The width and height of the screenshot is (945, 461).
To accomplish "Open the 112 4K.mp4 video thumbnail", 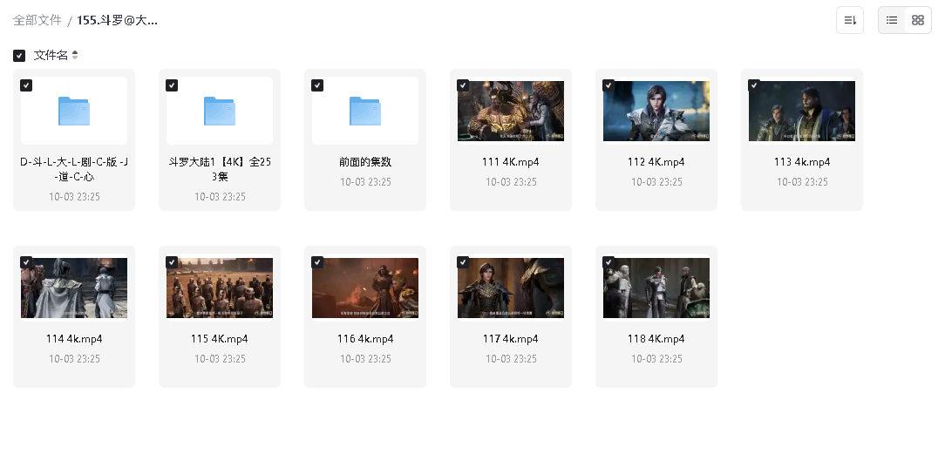I will (x=656, y=112).
